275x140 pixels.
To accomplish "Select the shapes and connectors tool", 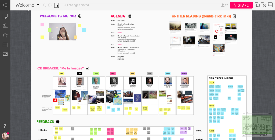I will [5, 26].
